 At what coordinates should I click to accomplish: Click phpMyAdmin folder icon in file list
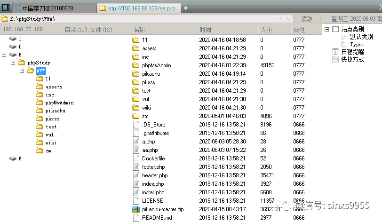136,65
